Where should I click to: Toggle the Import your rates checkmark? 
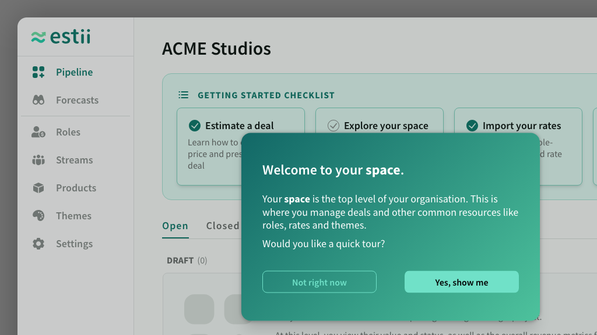click(x=472, y=126)
